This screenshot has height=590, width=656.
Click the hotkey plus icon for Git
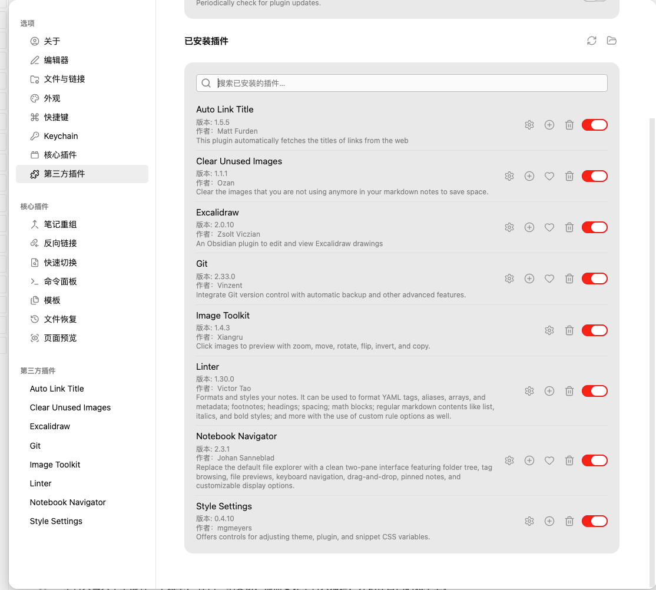point(529,279)
